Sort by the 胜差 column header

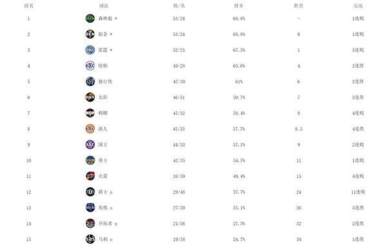click(x=299, y=6)
